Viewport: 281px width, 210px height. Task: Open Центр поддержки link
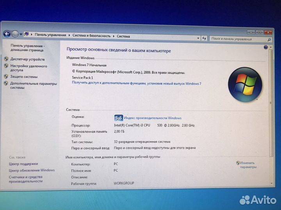23,164
